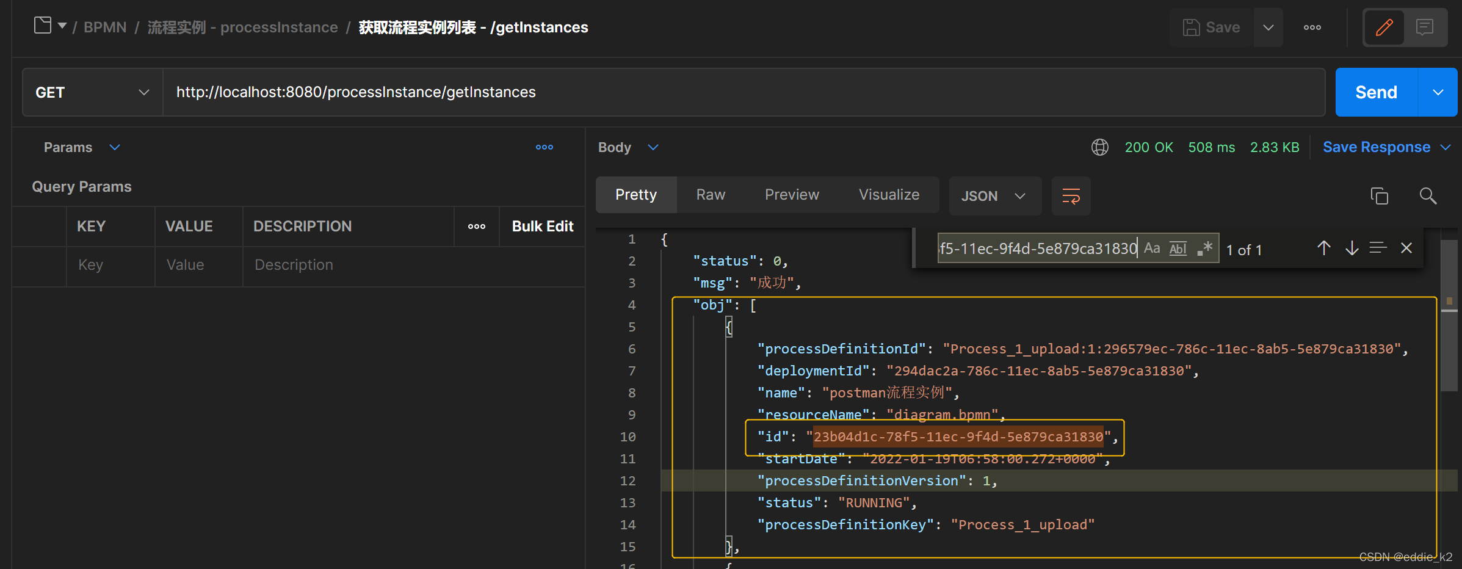Click the 200 OK status text
This screenshot has height=569, width=1462.
[1149, 147]
